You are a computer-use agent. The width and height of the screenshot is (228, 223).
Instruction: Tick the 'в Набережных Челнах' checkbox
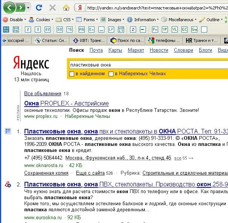tap(111, 74)
